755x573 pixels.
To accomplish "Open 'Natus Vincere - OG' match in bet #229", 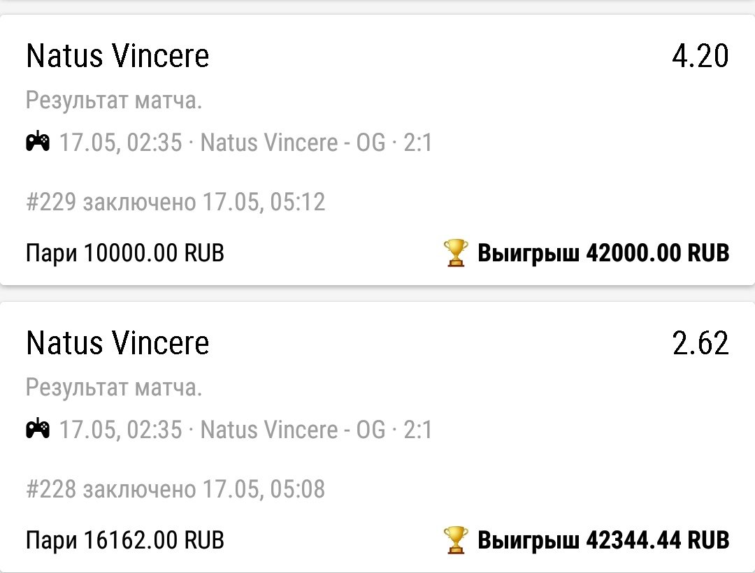I will click(292, 143).
